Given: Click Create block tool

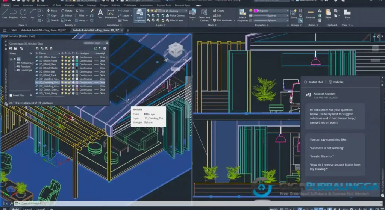Looking at the screenshot, I should (218, 11).
